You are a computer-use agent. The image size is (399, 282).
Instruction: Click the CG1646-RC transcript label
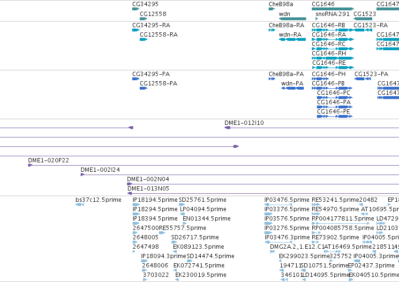click(329, 44)
